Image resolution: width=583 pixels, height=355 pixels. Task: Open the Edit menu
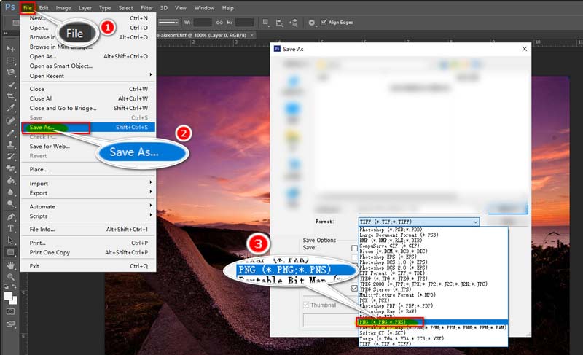44,8
